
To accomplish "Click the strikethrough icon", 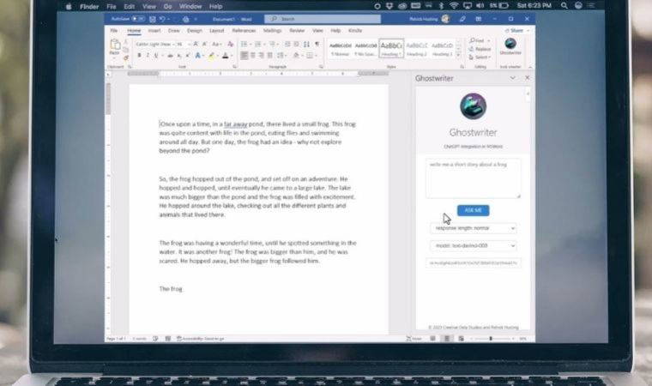I will [170, 56].
